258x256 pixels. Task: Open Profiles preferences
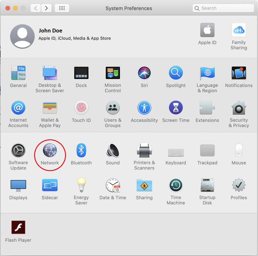tap(239, 185)
